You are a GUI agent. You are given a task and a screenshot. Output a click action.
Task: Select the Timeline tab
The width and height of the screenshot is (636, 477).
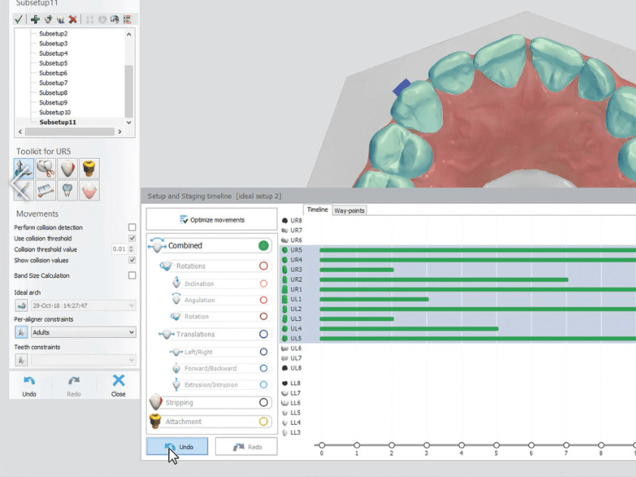317,210
